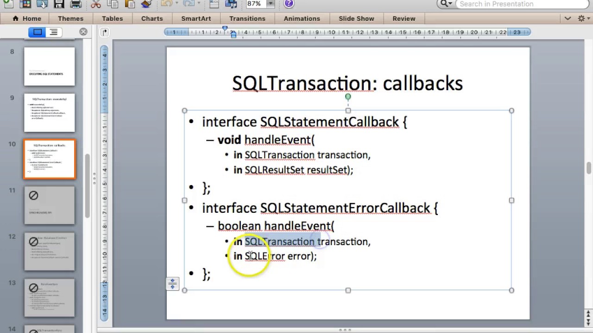Open the redo history dropdown arrow
The height and width of the screenshot is (333, 593).
[x=199, y=4]
